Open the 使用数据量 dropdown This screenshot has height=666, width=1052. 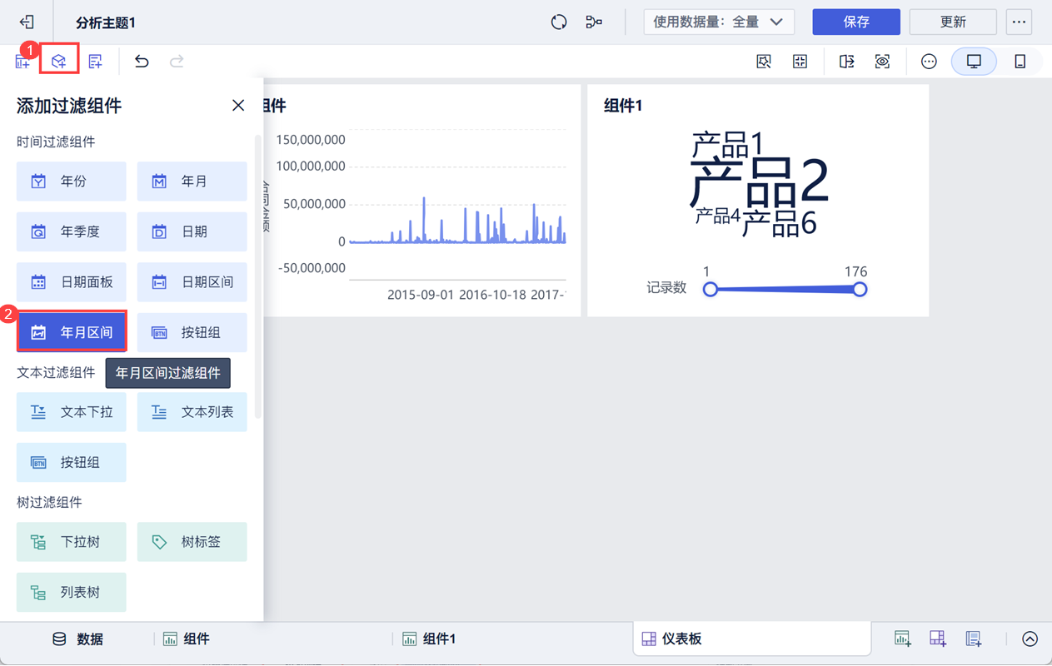pos(719,22)
